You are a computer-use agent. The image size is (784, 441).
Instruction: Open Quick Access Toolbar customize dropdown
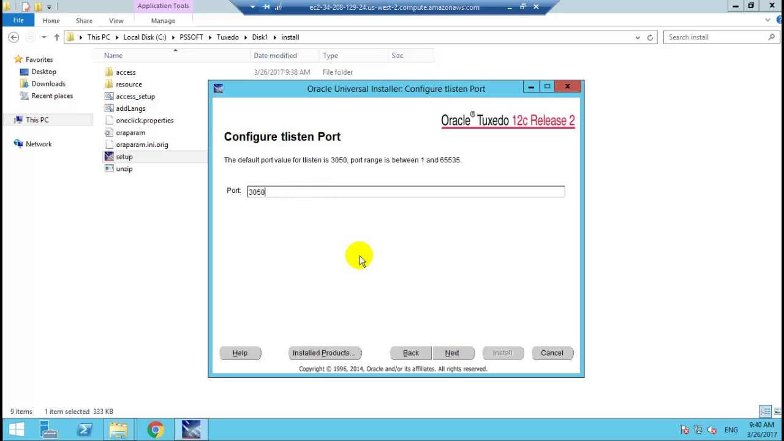tap(50, 7)
